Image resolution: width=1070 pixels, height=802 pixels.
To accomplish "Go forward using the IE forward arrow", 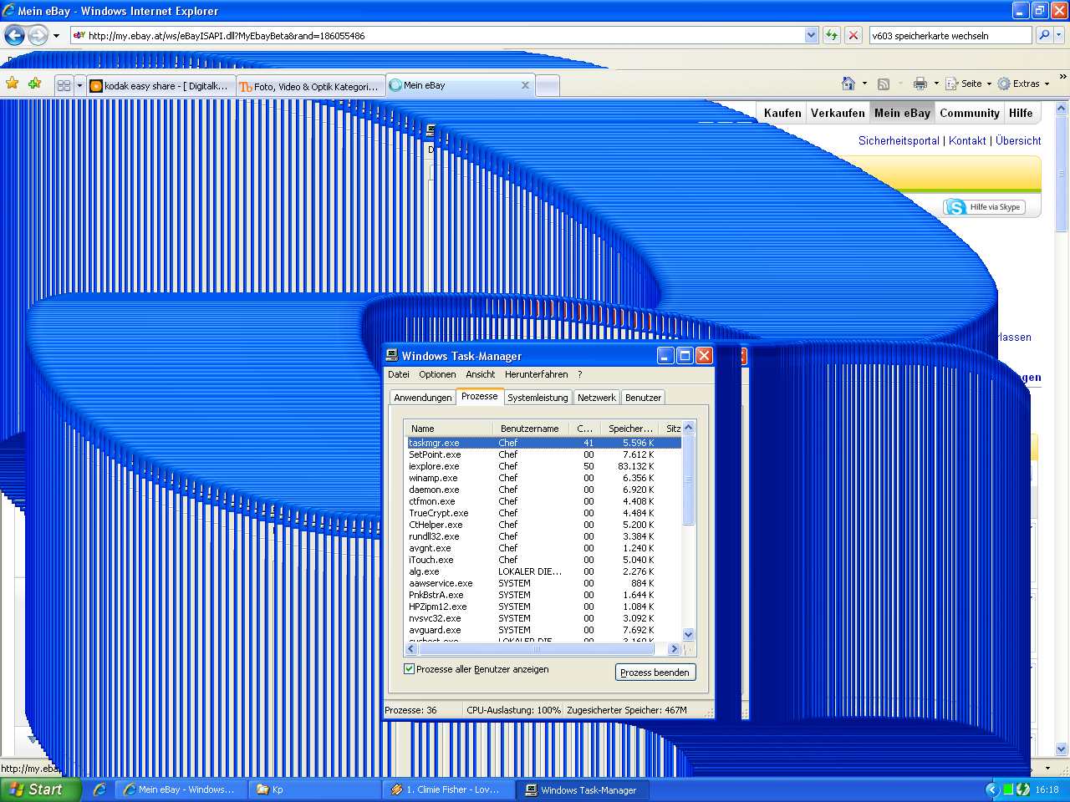I will [x=38, y=35].
